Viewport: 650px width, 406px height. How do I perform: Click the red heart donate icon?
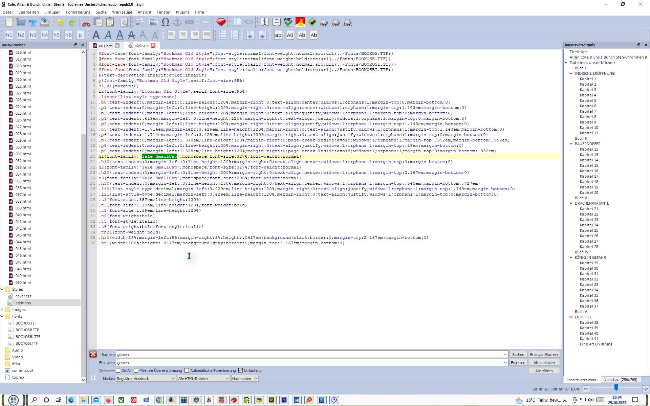[221, 22]
